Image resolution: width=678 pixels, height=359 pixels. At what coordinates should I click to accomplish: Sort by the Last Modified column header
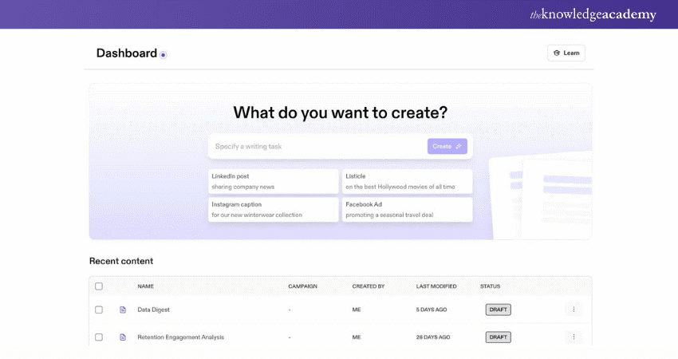tap(436, 286)
